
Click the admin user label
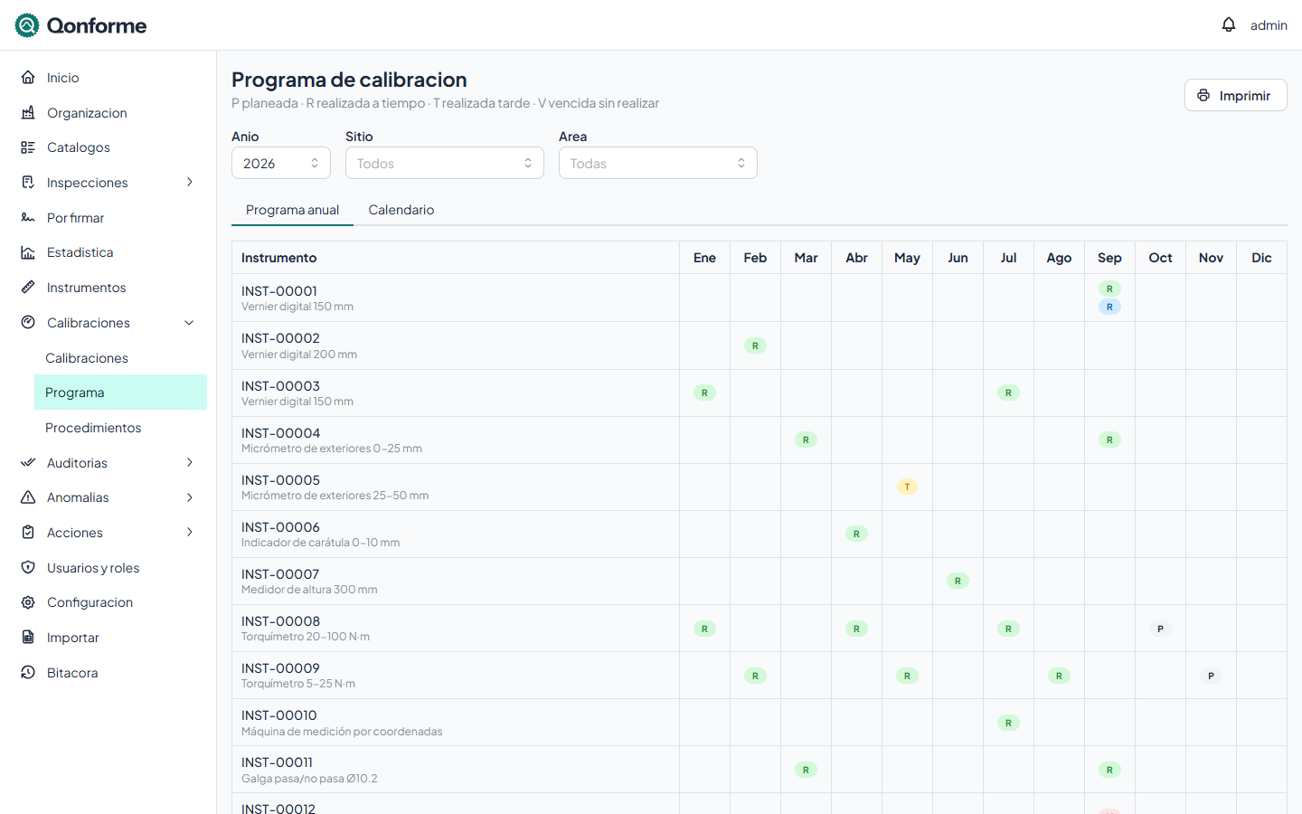[x=1269, y=25]
